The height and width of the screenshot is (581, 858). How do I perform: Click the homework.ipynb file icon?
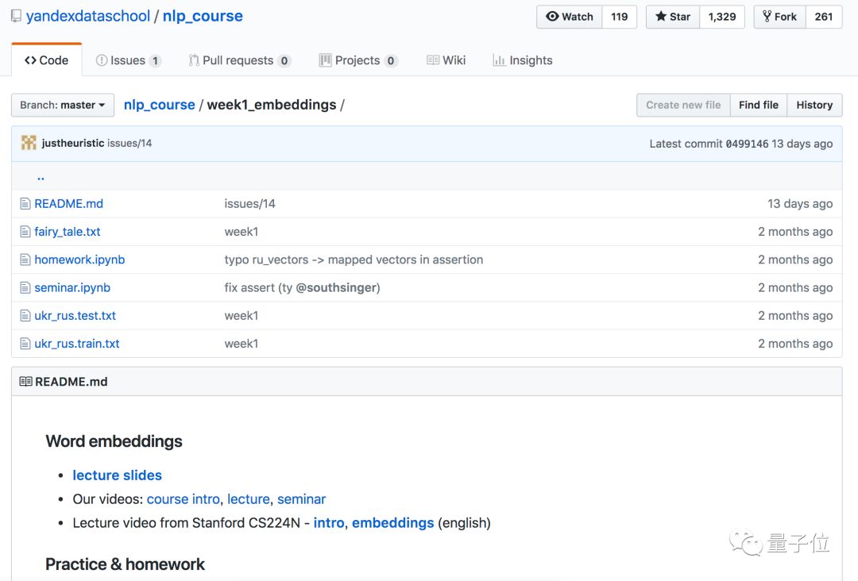click(25, 260)
